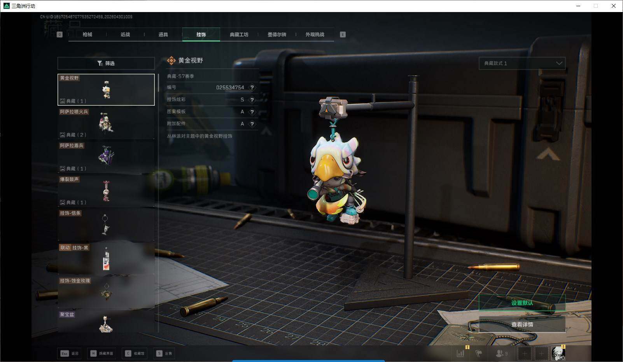Open the 道具 tab
The image size is (623, 362).
[163, 35]
